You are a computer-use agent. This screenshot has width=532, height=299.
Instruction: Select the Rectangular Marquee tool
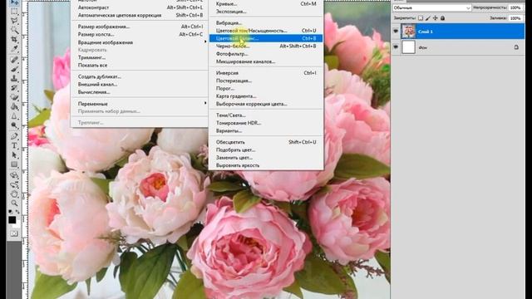tap(14, 12)
